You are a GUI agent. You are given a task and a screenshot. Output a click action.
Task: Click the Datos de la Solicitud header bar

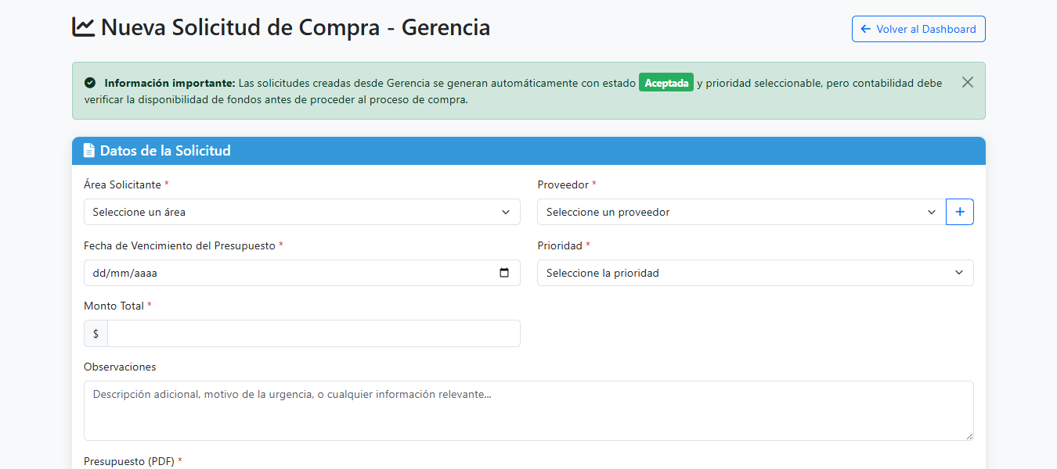[528, 150]
